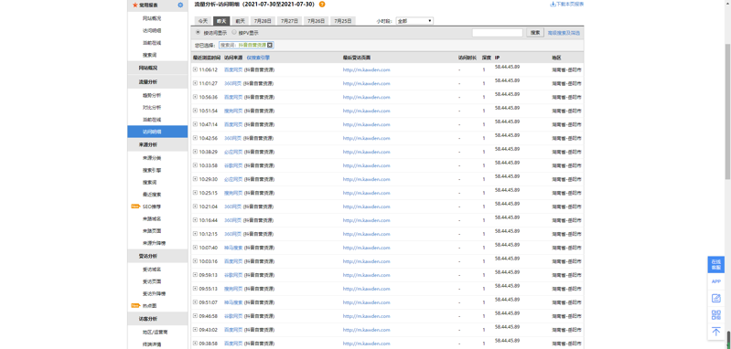Remove the search-term filter tag with X
Image resolution: width=731 pixels, height=349 pixels.
270,45
